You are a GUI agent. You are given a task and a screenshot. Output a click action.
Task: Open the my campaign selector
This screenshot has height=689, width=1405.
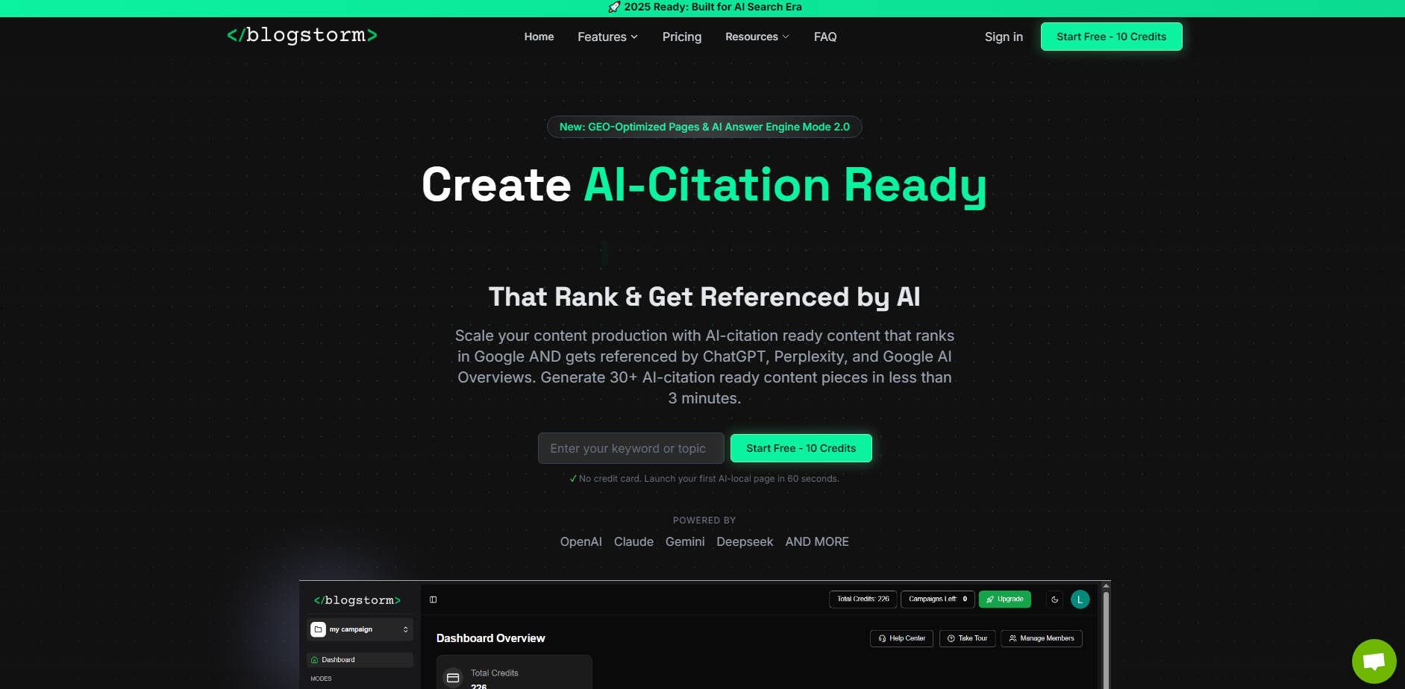click(x=360, y=629)
